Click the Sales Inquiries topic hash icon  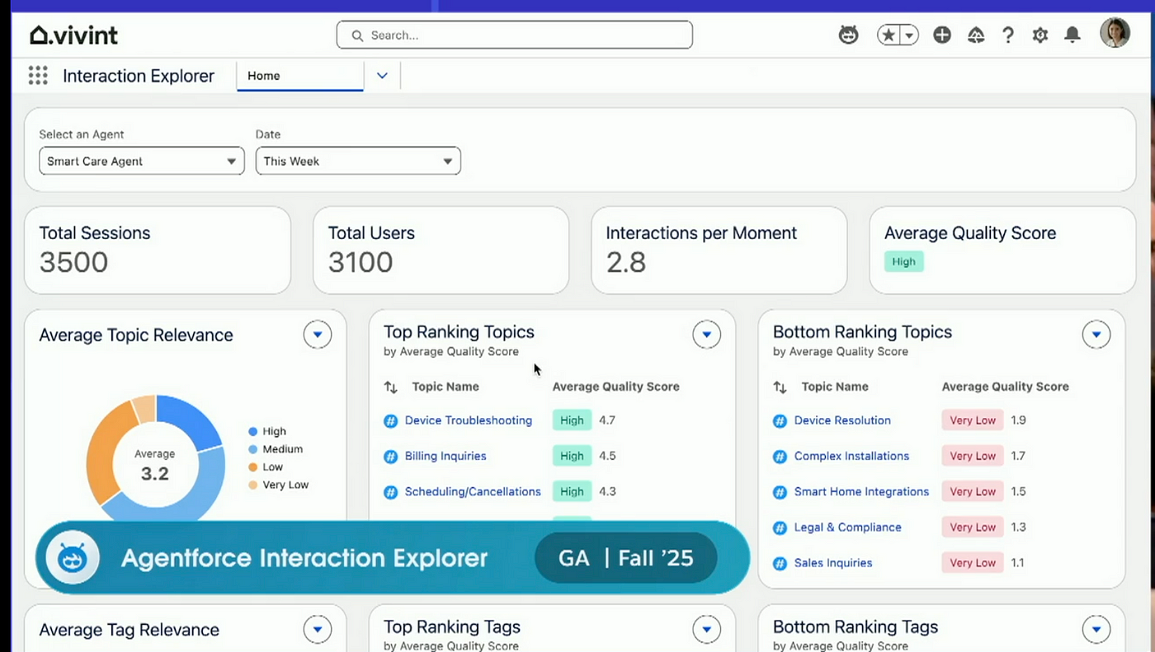(780, 564)
